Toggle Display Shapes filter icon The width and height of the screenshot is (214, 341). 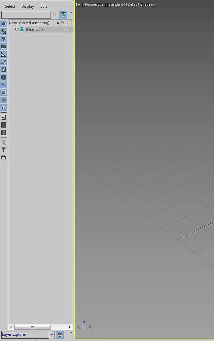tap(4, 31)
